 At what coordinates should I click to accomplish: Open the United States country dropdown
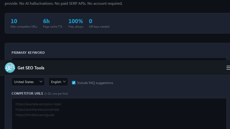(28, 82)
